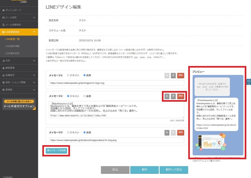The height and width of the screenshot is (178, 251).
Task: Select 画像 radio for メッセージ2
Action: click(84, 96)
